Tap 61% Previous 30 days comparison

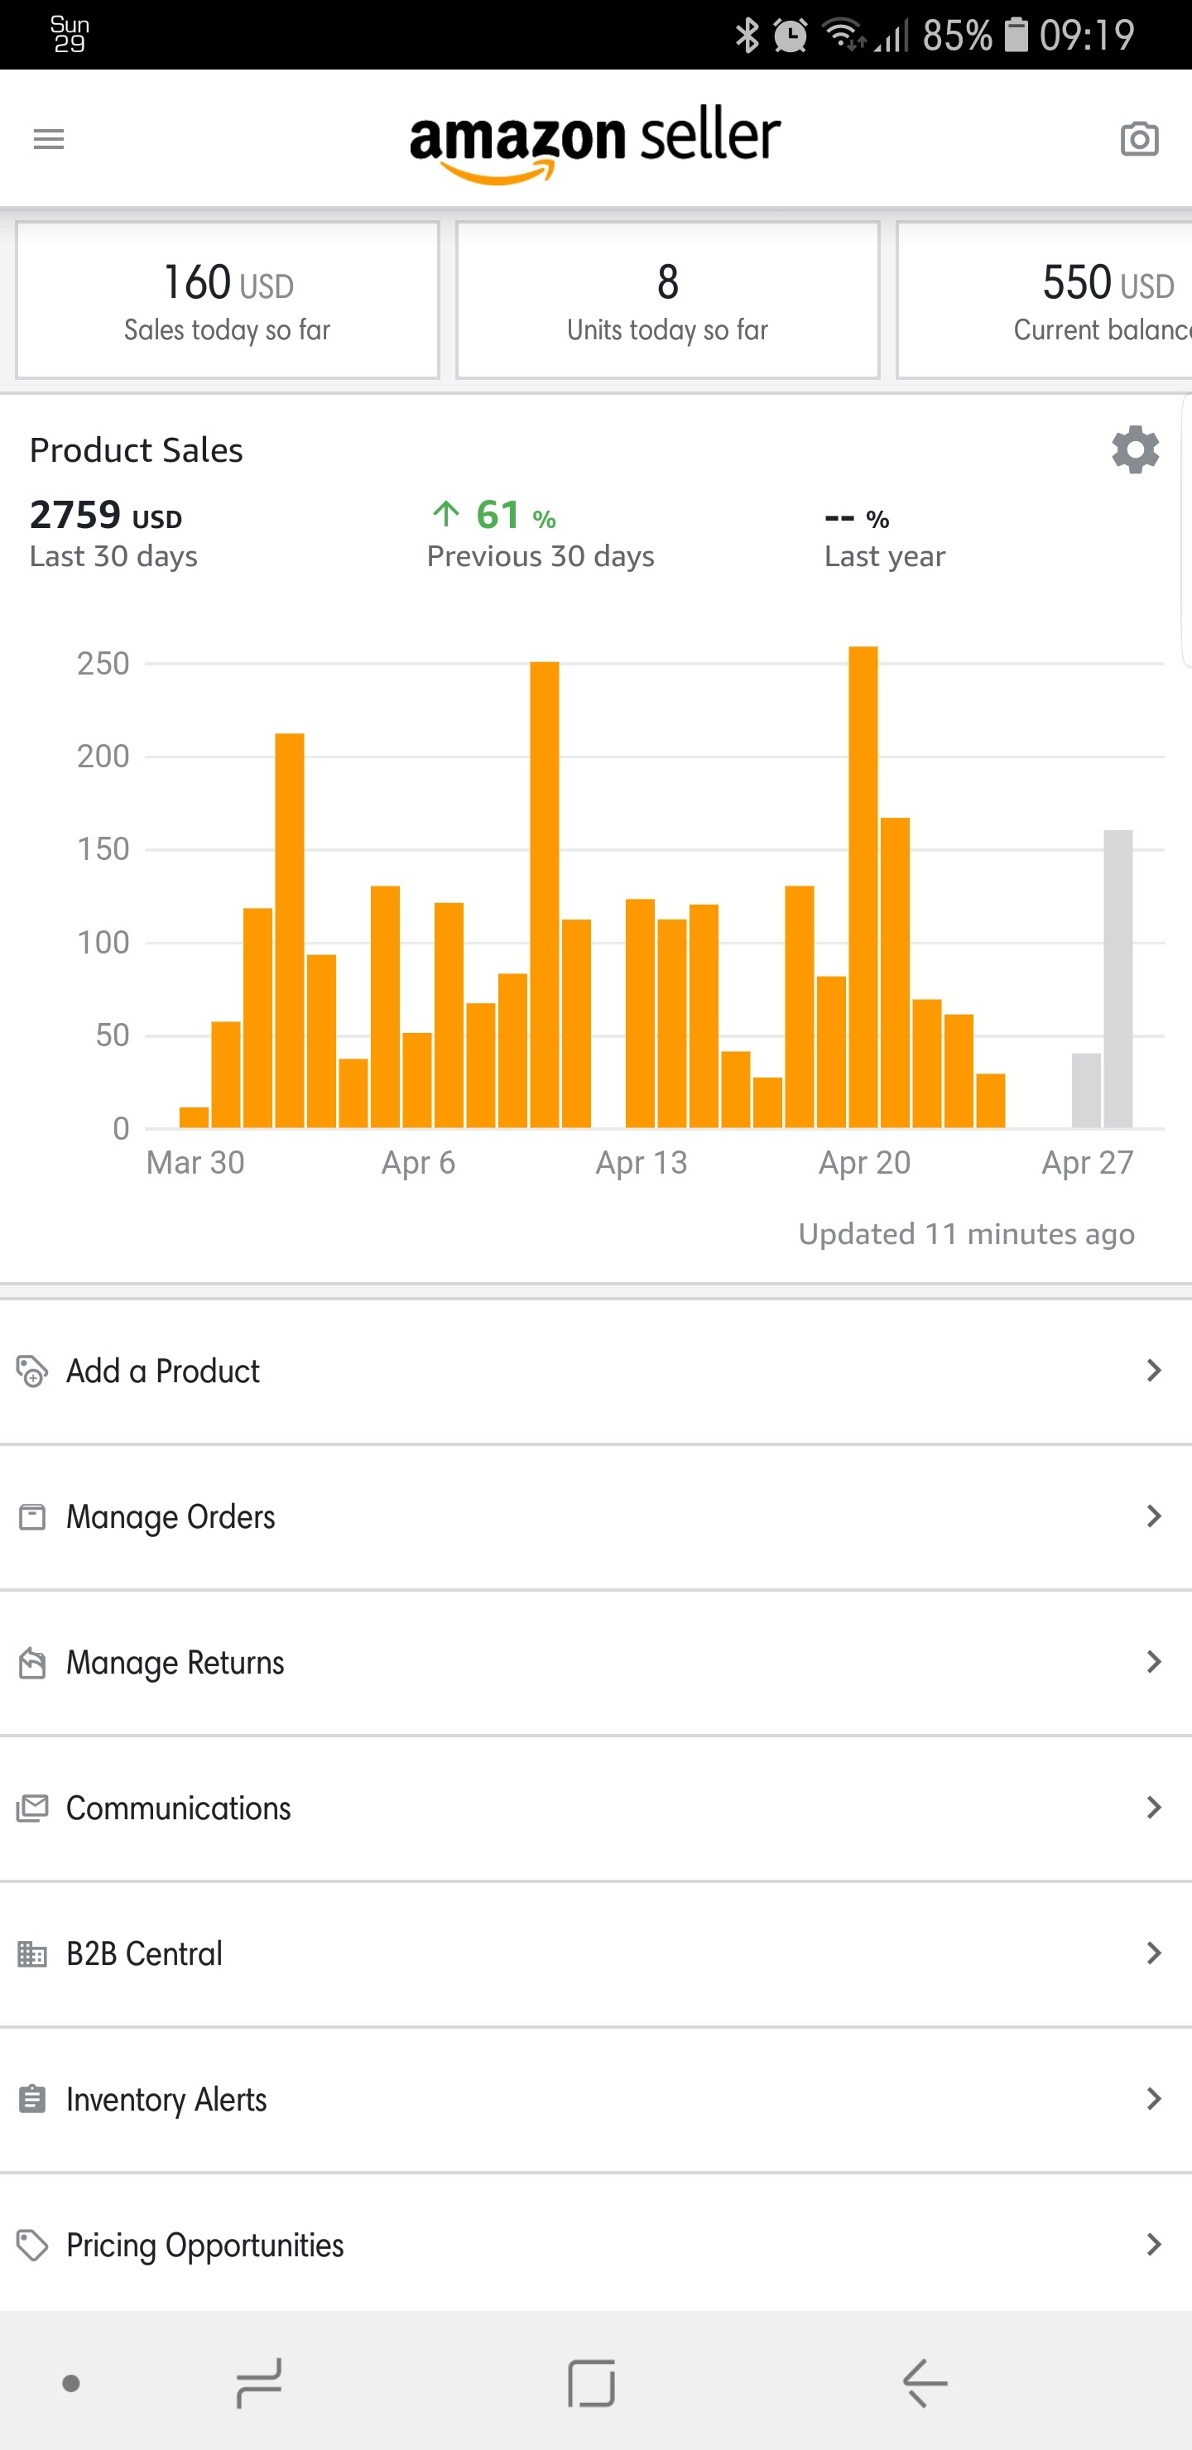pyautogui.click(x=541, y=534)
